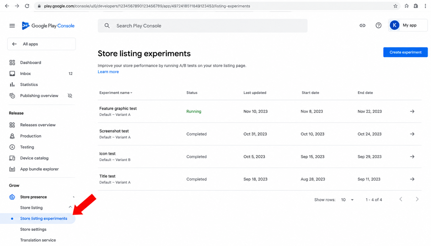Click the browser reload icon
The width and height of the screenshot is (431, 246).
[x=27, y=6]
